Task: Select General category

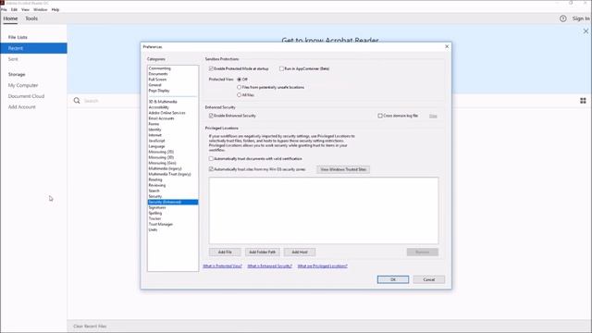Action: tap(154, 85)
